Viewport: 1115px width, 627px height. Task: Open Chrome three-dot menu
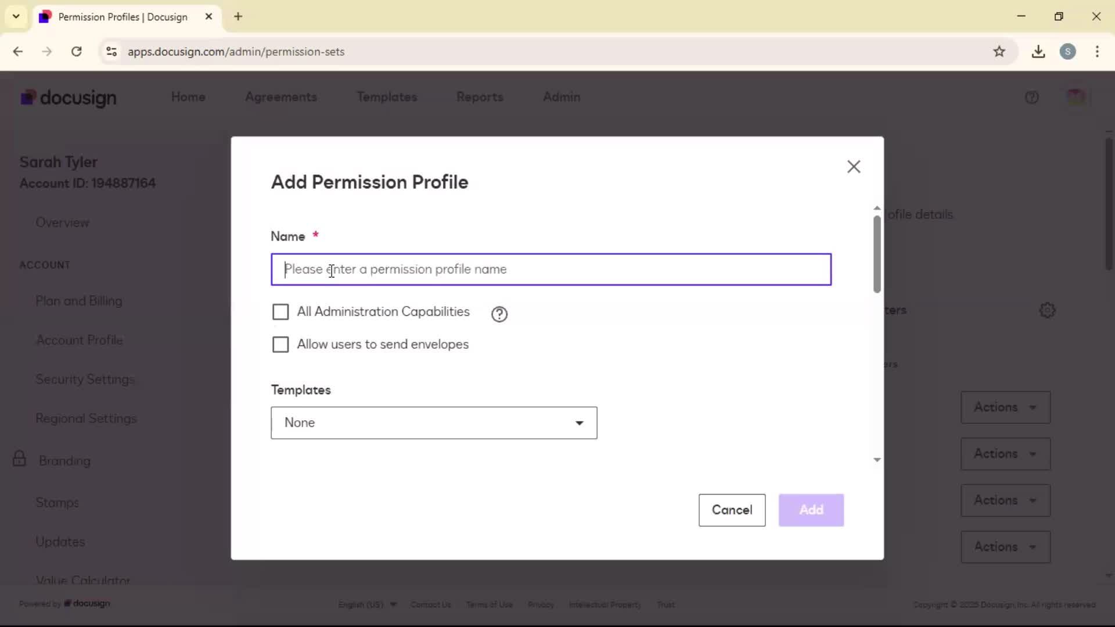tap(1097, 52)
